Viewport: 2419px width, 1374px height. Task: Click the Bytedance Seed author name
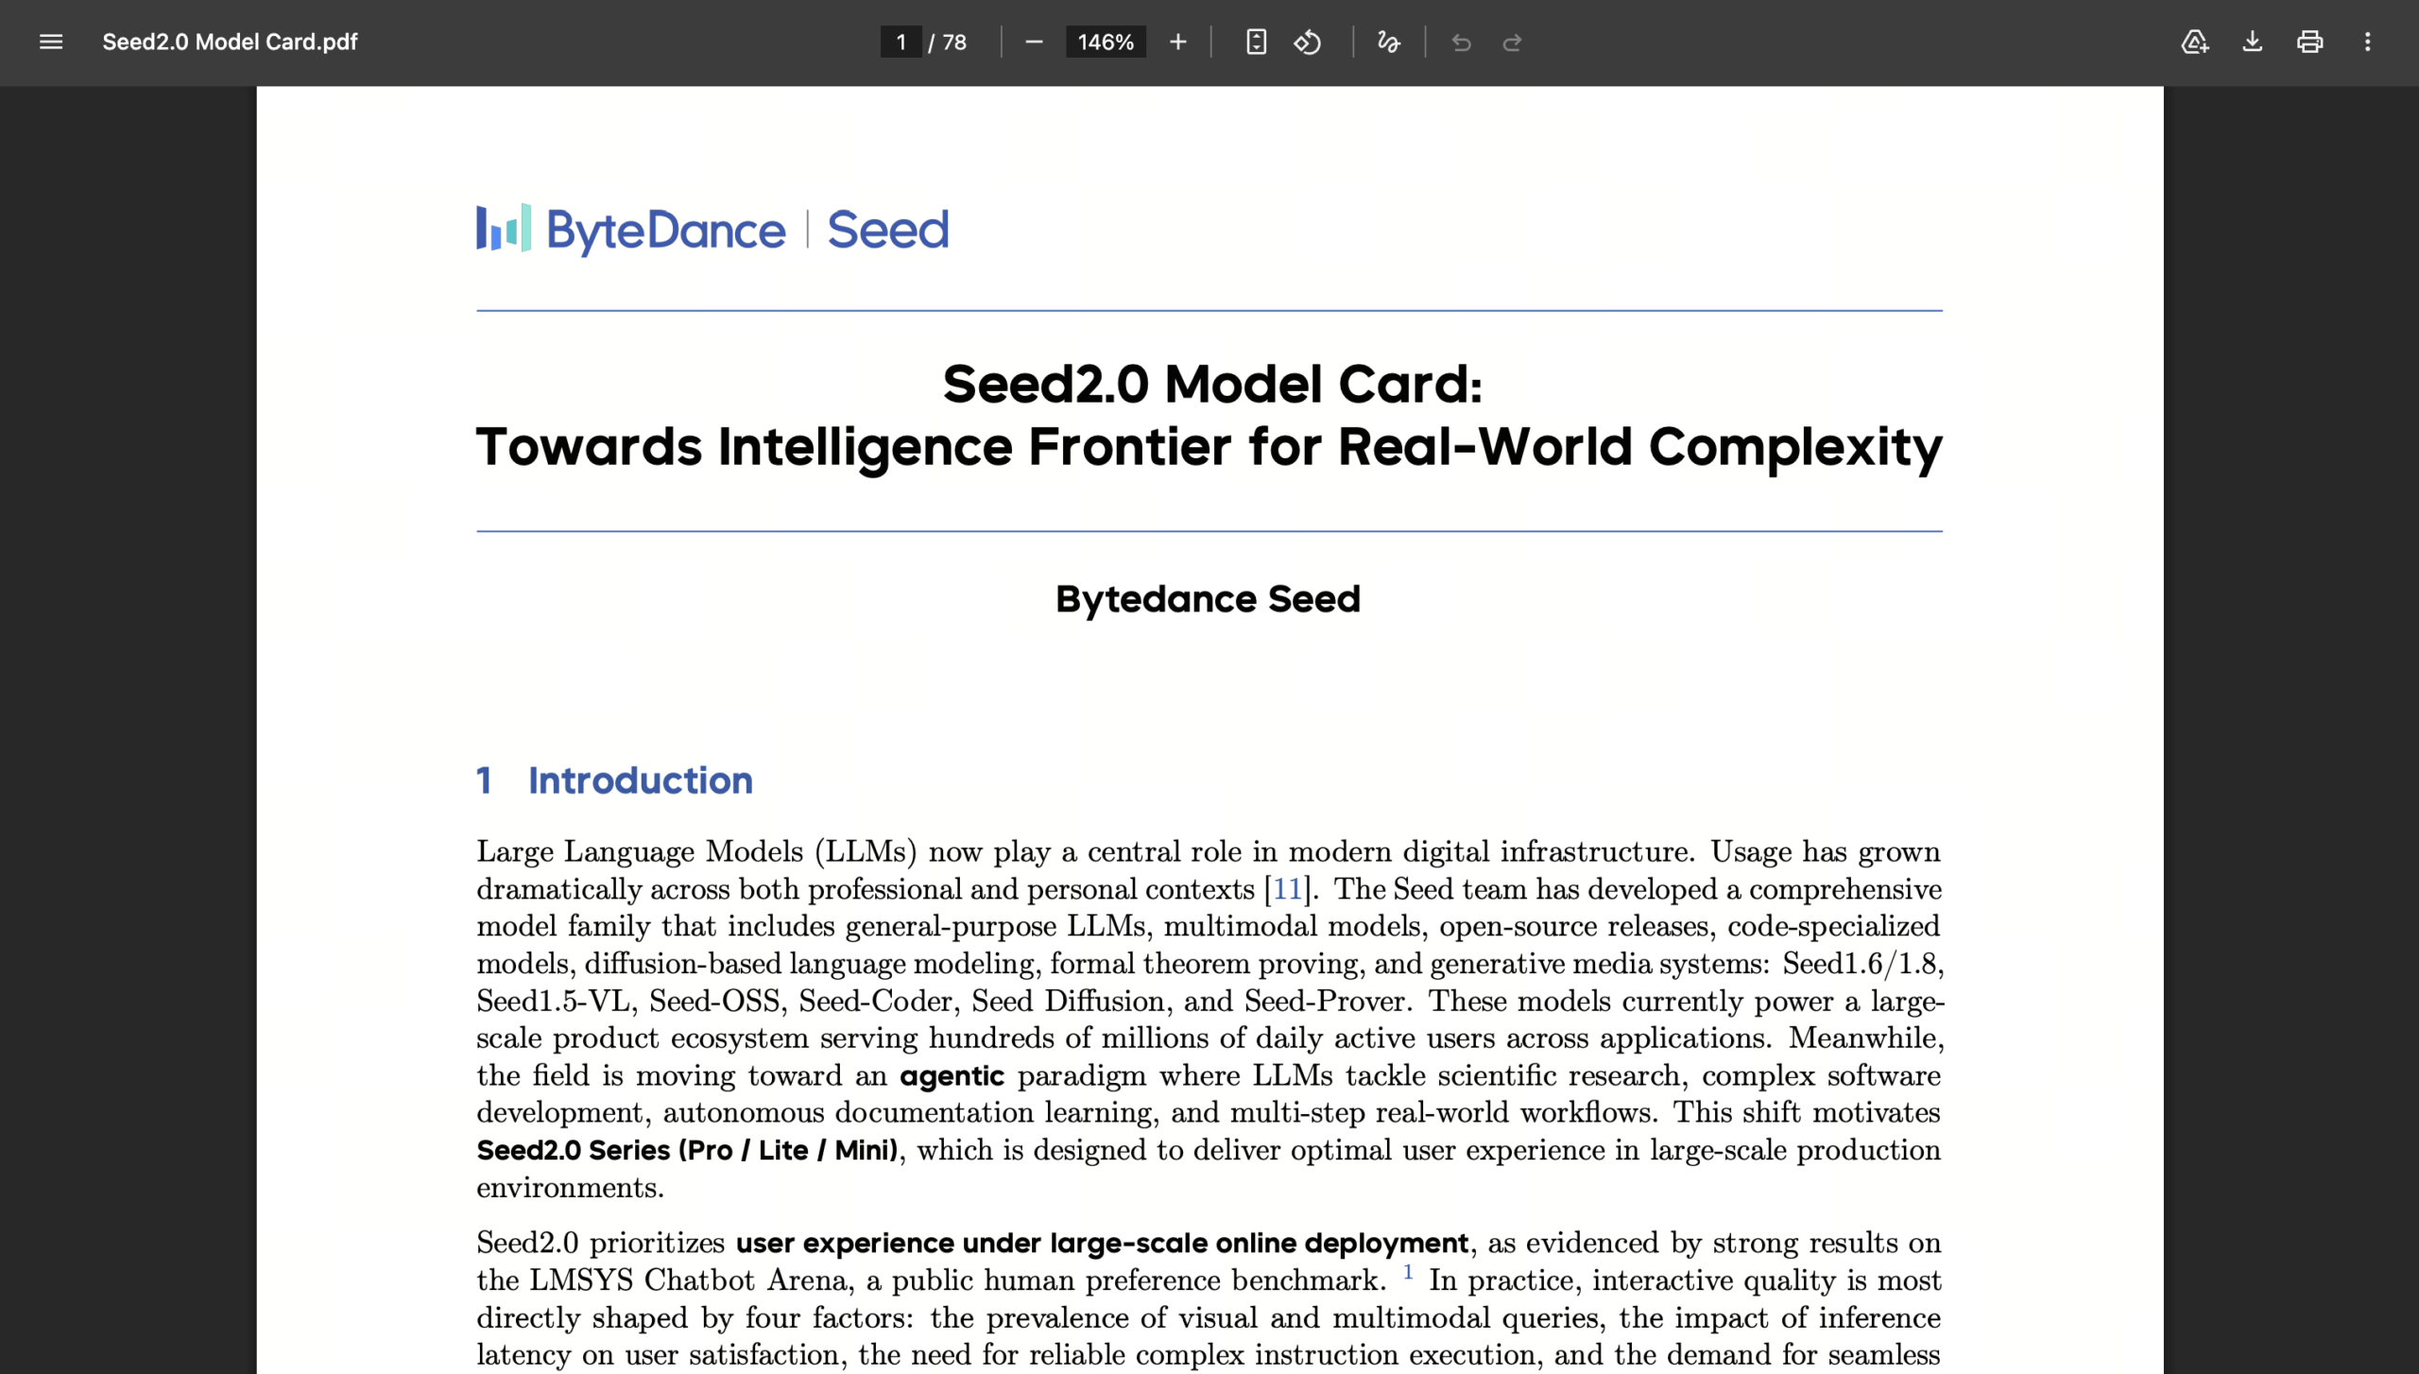tap(1208, 599)
